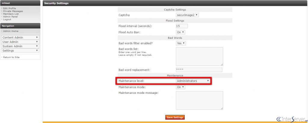Go to the Admin Panel link
308x123 pixels.
click(10, 17)
